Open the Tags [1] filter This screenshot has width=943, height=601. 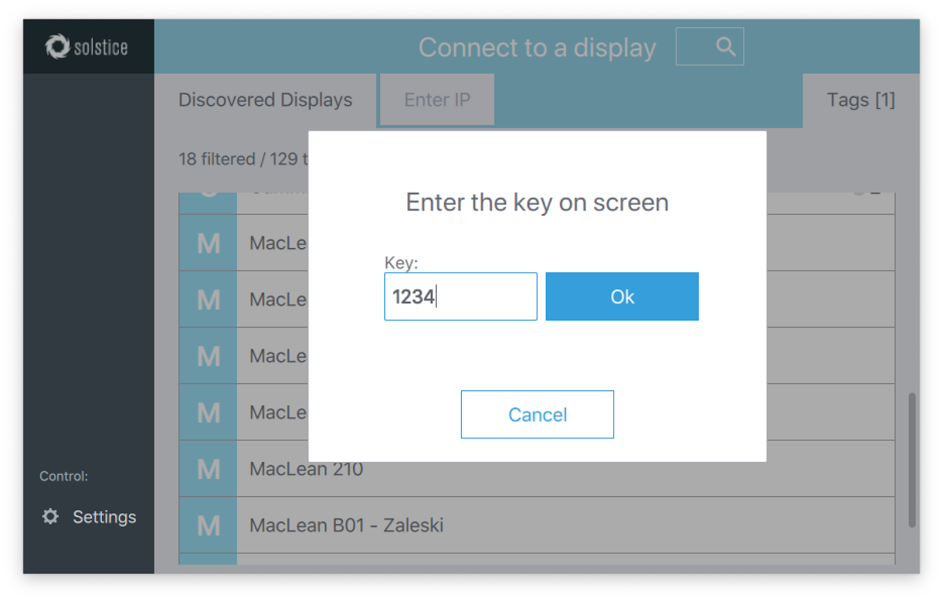860,100
